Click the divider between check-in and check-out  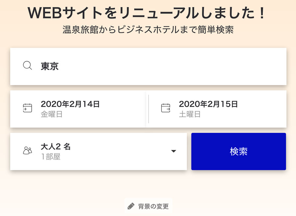149,109
